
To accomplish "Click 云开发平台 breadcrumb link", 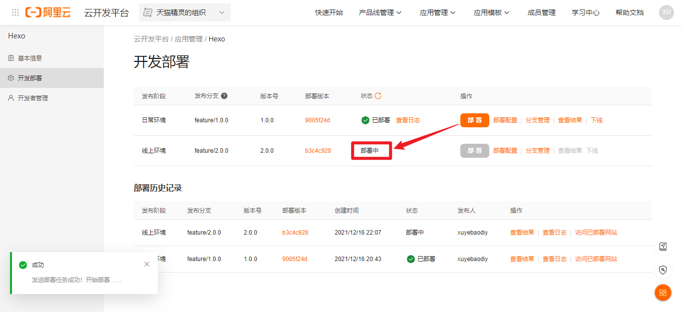I will pyautogui.click(x=151, y=39).
